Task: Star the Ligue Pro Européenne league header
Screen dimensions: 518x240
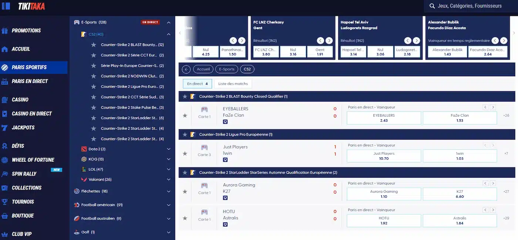Action: pos(185,134)
